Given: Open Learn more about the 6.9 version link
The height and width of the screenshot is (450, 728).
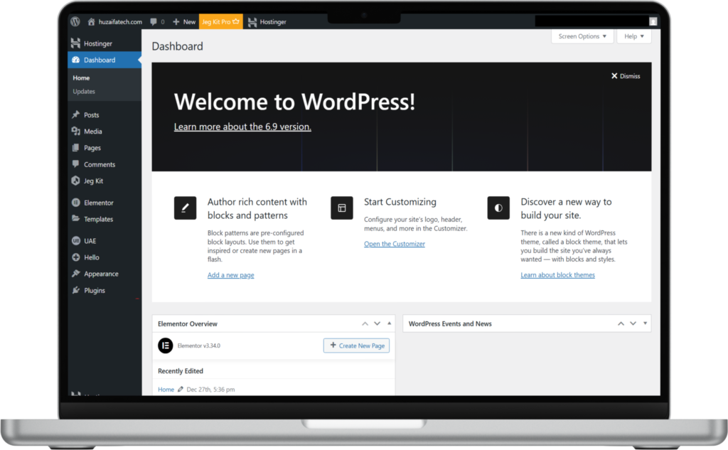Looking at the screenshot, I should (242, 127).
